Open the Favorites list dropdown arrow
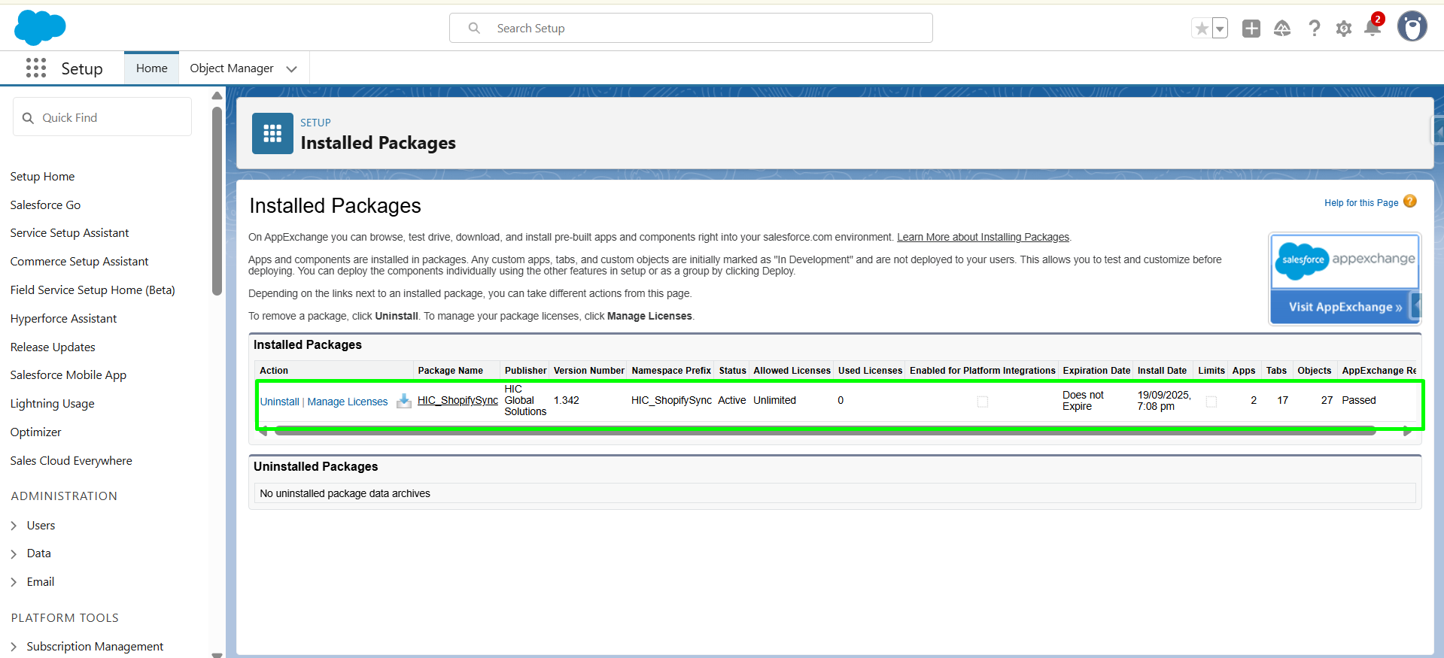Screen dimensions: 1444x658 coord(1221,29)
